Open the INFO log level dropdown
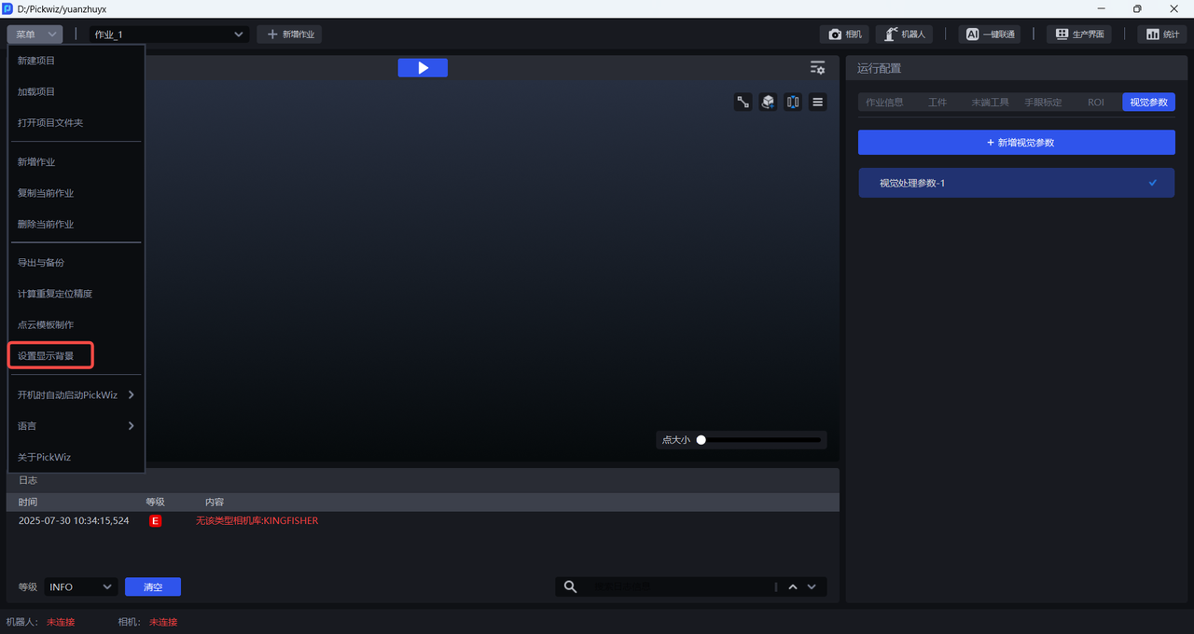 click(x=80, y=586)
